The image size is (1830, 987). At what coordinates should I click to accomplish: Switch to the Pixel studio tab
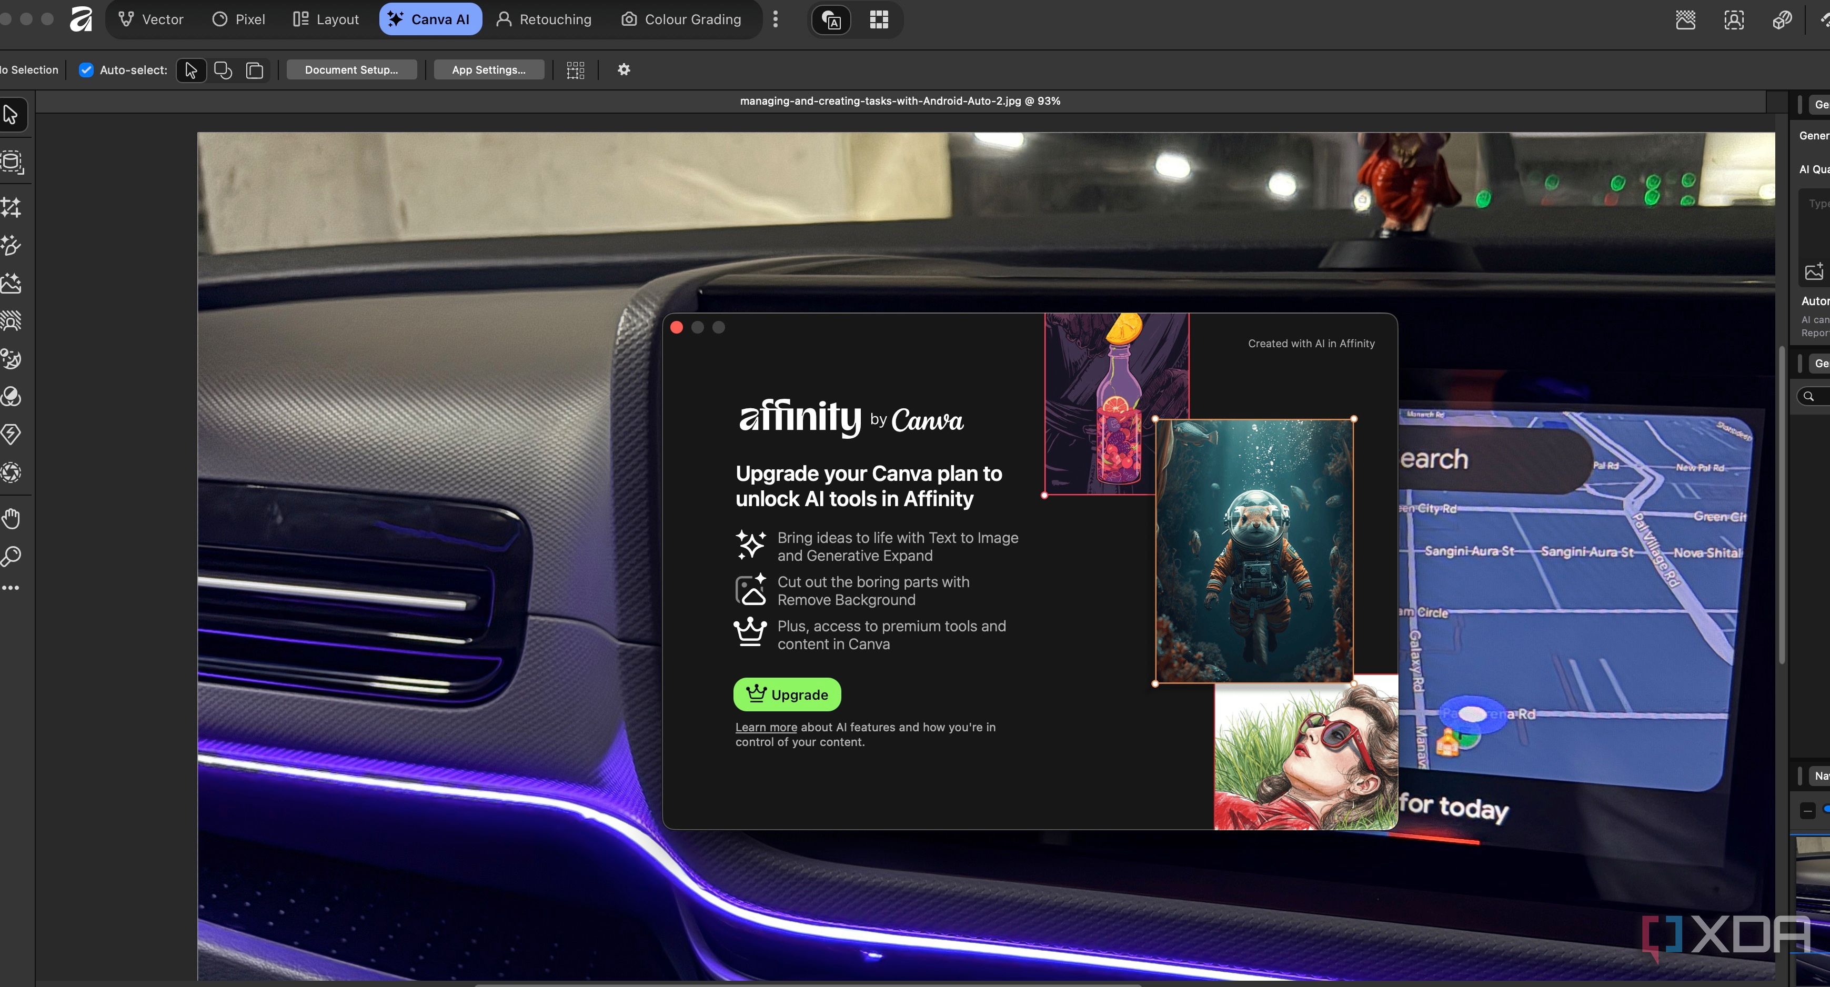239,19
